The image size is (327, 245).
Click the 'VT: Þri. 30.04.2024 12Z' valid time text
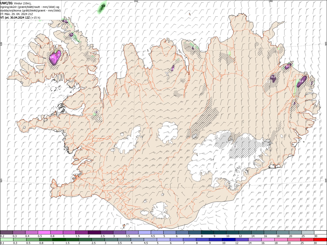pos(15,18)
